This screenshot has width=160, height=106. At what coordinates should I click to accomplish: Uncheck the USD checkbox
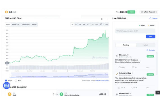(x=6, y=80)
